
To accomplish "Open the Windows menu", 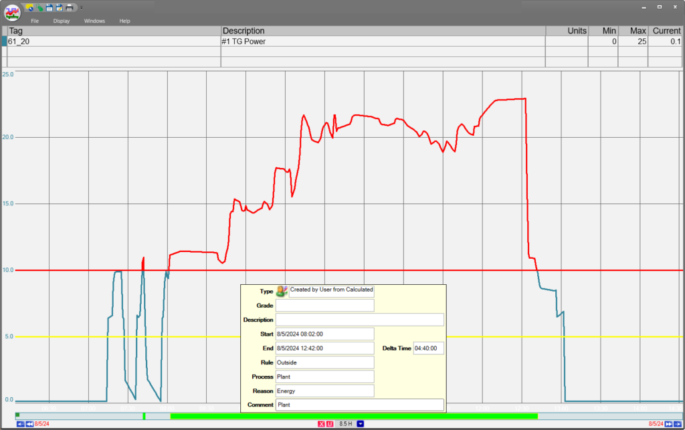I will [x=94, y=21].
